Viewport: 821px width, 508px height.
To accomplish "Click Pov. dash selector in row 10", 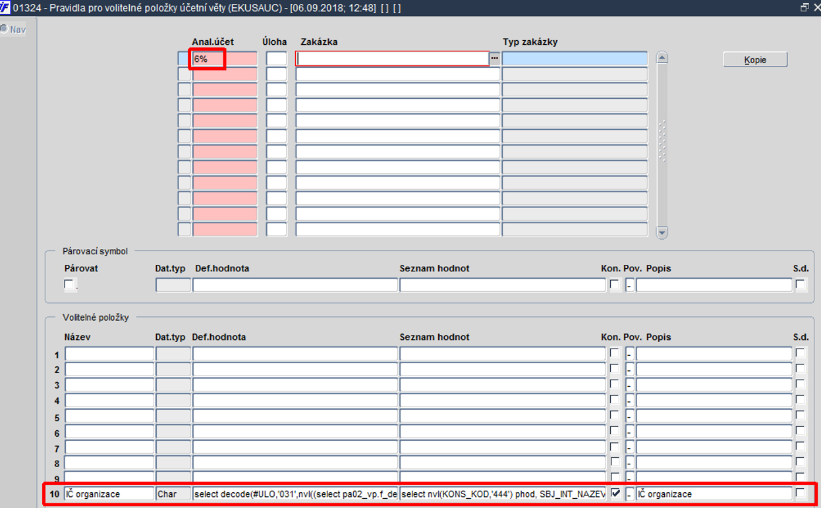I will click(629, 494).
